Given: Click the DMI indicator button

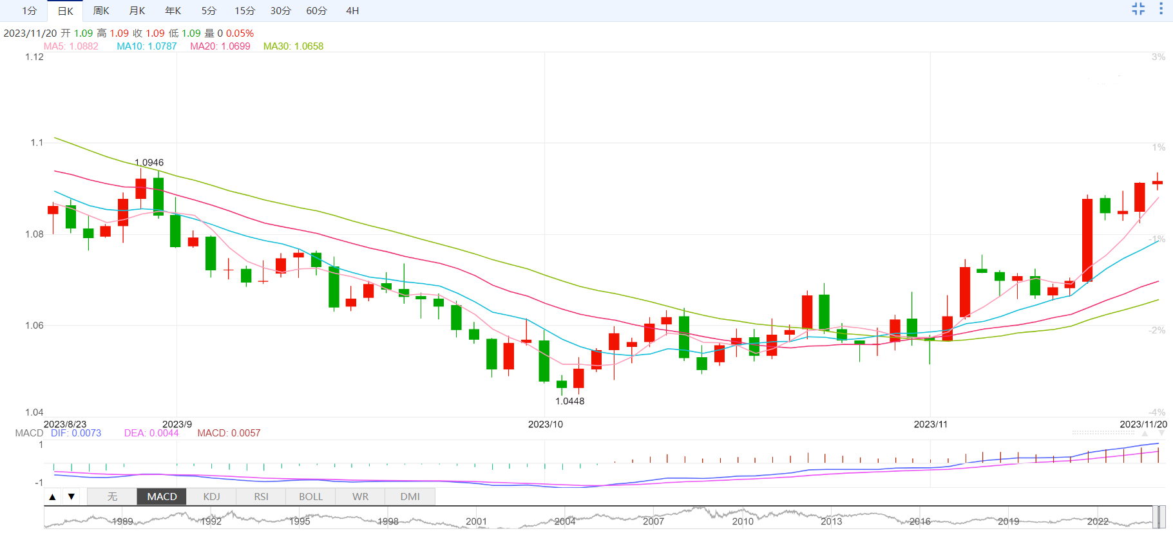Looking at the screenshot, I should [x=410, y=497].
